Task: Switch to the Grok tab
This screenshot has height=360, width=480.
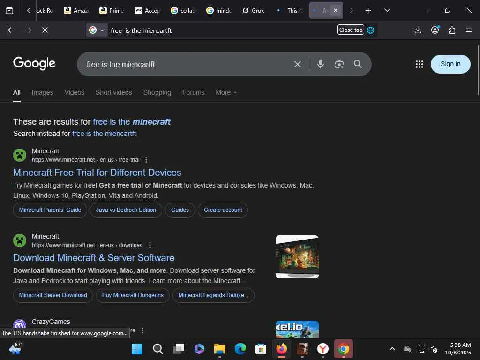Action: (254, 10)
